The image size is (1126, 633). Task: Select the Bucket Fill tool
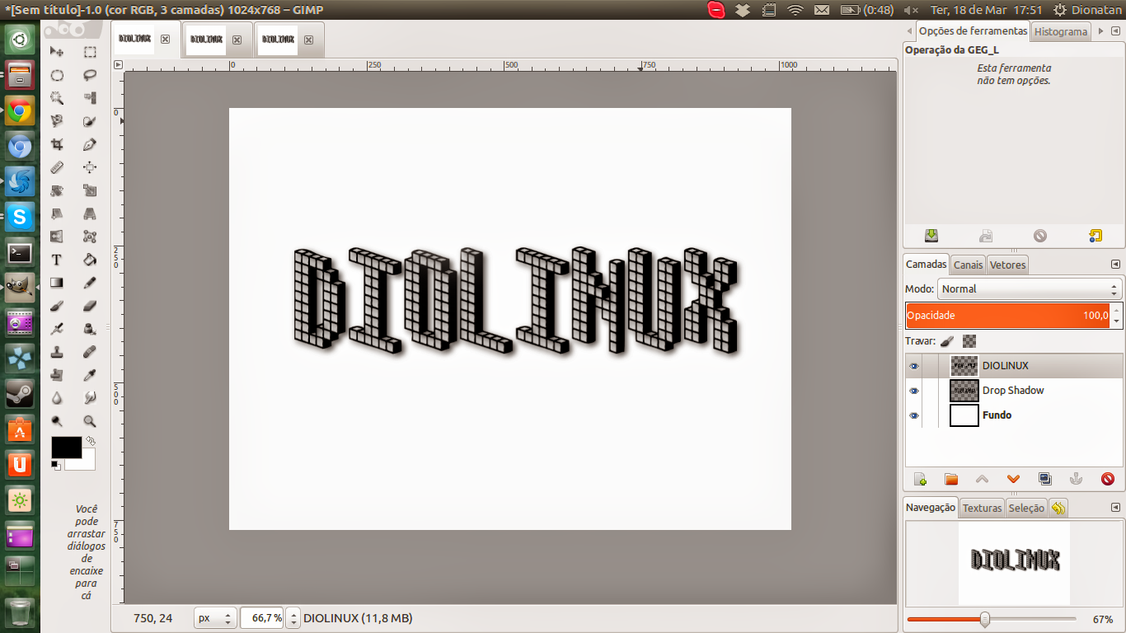pyautogui.click(x=90, y=260)
